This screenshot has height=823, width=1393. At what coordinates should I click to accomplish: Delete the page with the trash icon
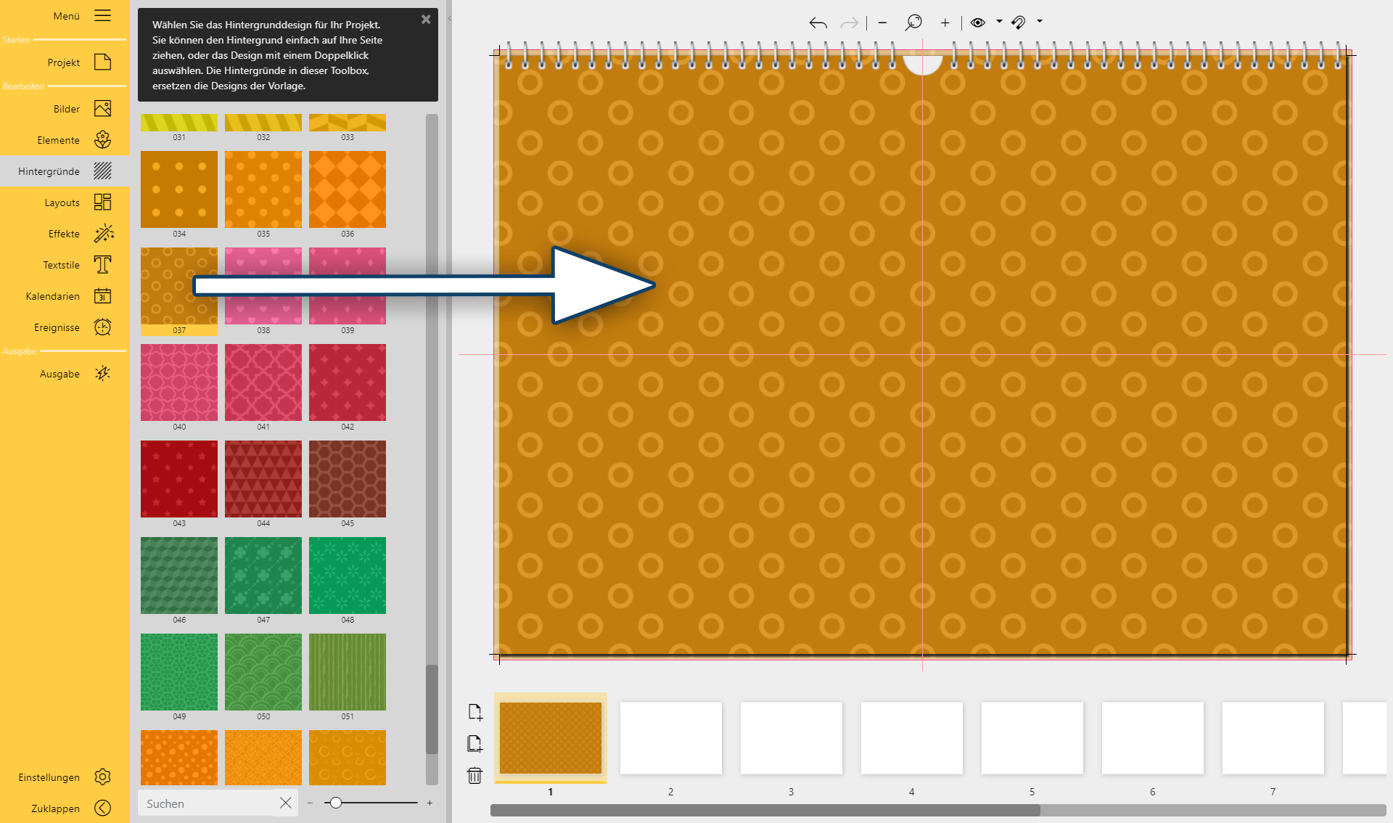pos(475,776)
